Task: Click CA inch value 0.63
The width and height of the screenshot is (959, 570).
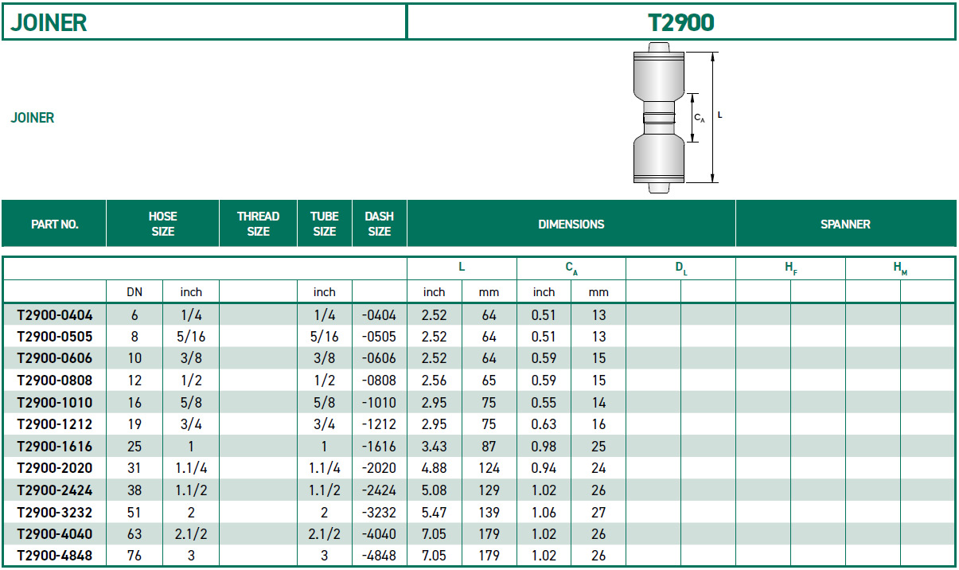Action: 544,424
